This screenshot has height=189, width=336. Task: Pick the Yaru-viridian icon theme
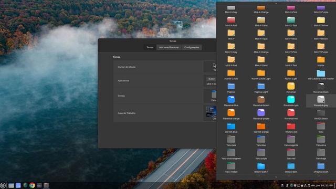point(231,168)
